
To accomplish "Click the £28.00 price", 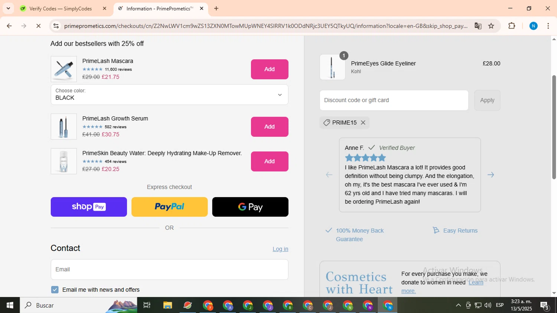I will pos(491,63).
